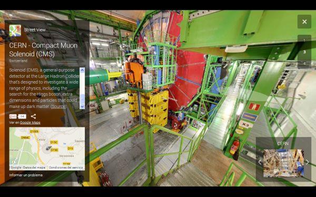The image size is (316, 197).
Task: Open 'Condiciones del servicio' link on map
Action: click(66, 168)
